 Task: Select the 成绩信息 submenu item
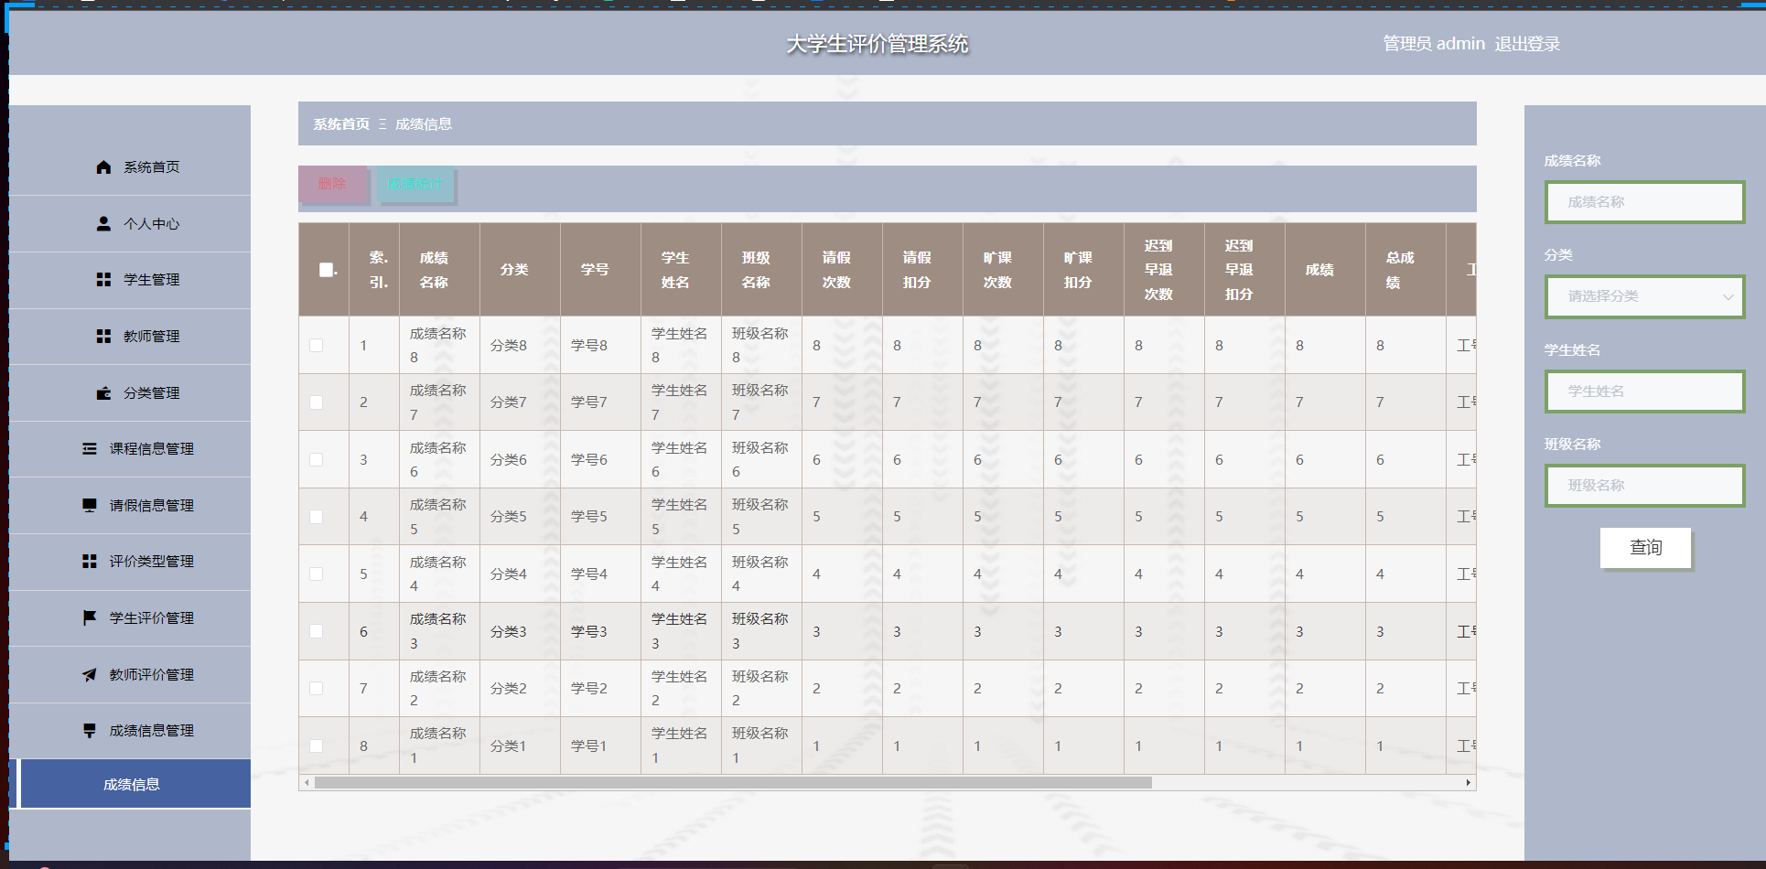click(x=135, y=784)
